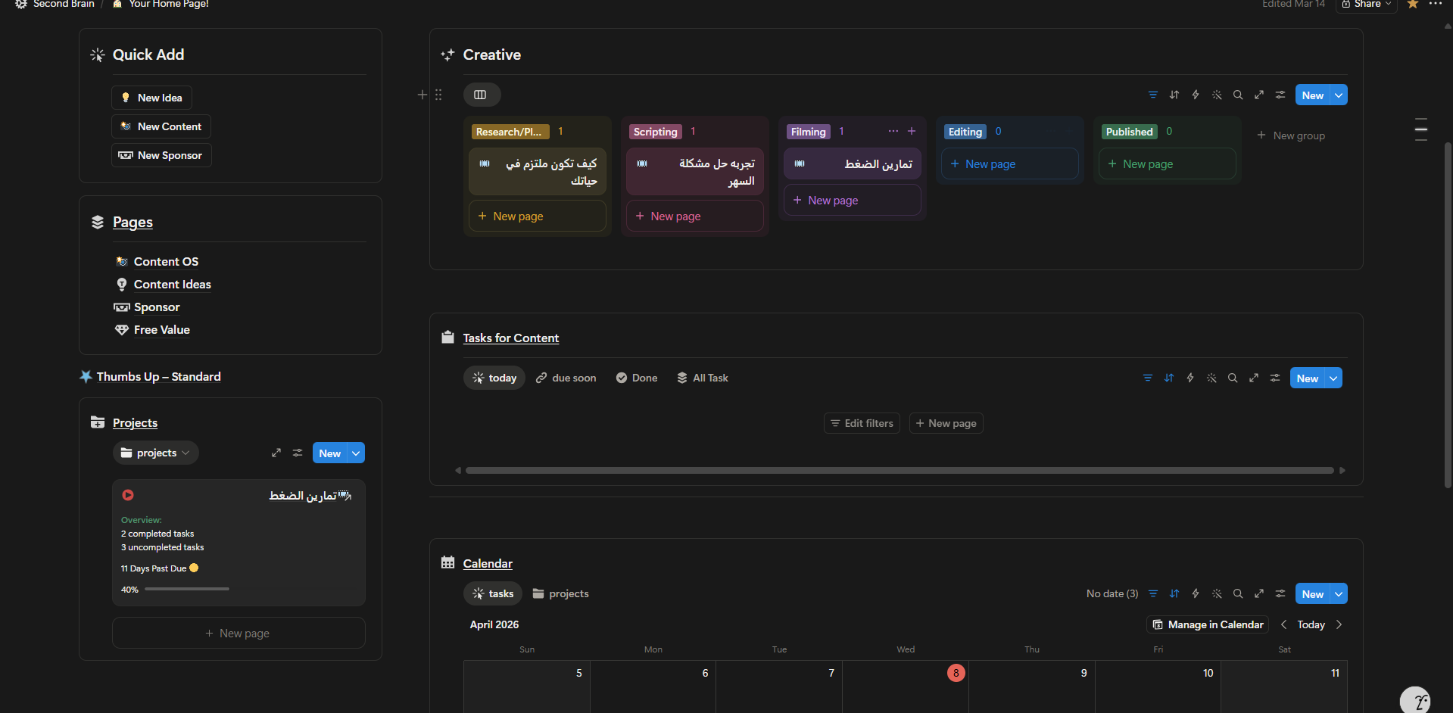
Task: Open the automations lightning icon in the Calendar toolbar
Action: pyautogui.click(x=1196, y=593)
